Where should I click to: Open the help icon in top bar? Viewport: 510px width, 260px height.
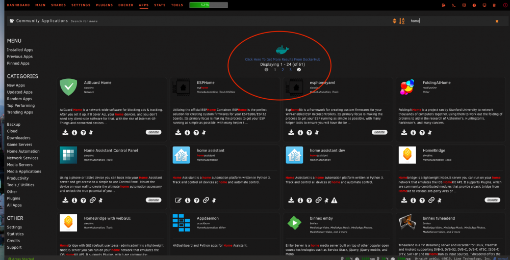474,5
